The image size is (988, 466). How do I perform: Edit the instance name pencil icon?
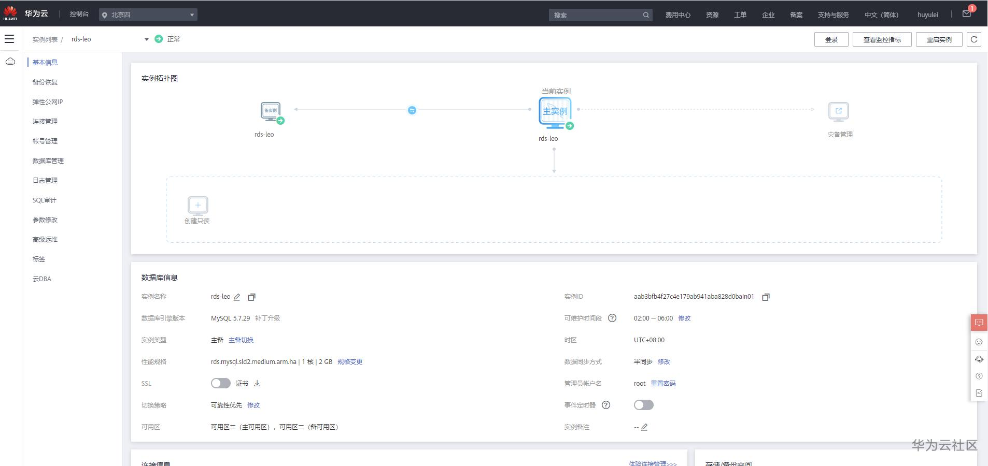coord(237,297)
